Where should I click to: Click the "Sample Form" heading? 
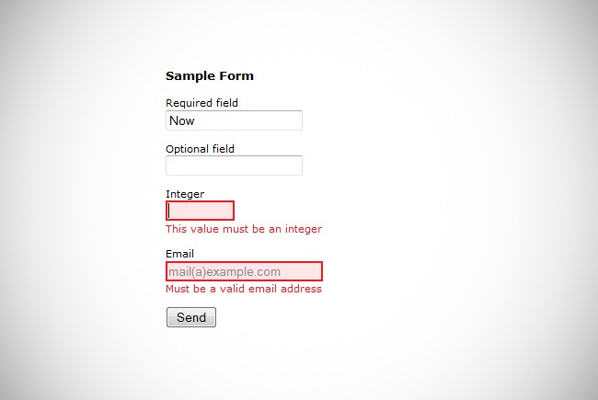210,76
